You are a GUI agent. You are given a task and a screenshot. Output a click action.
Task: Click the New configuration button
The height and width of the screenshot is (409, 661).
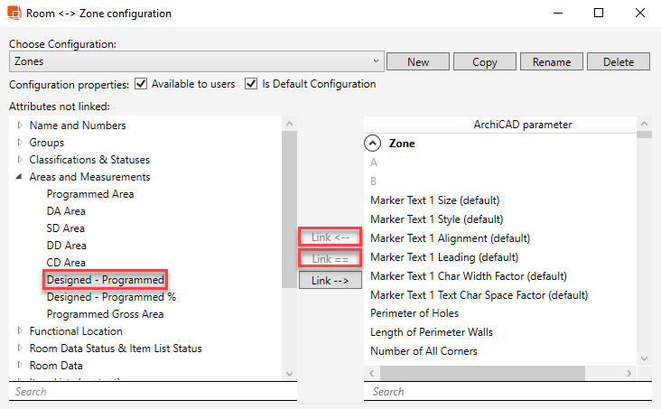(x=417, y=61)
